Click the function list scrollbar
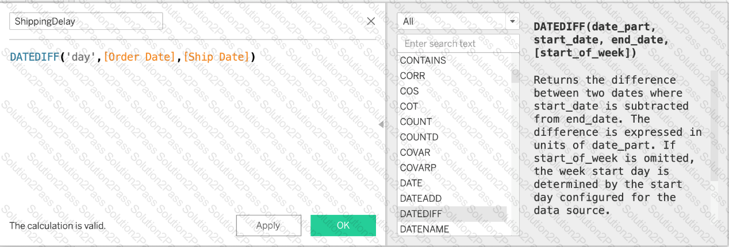This screenshot has width=729, height=247. click(x=515, y=77)
